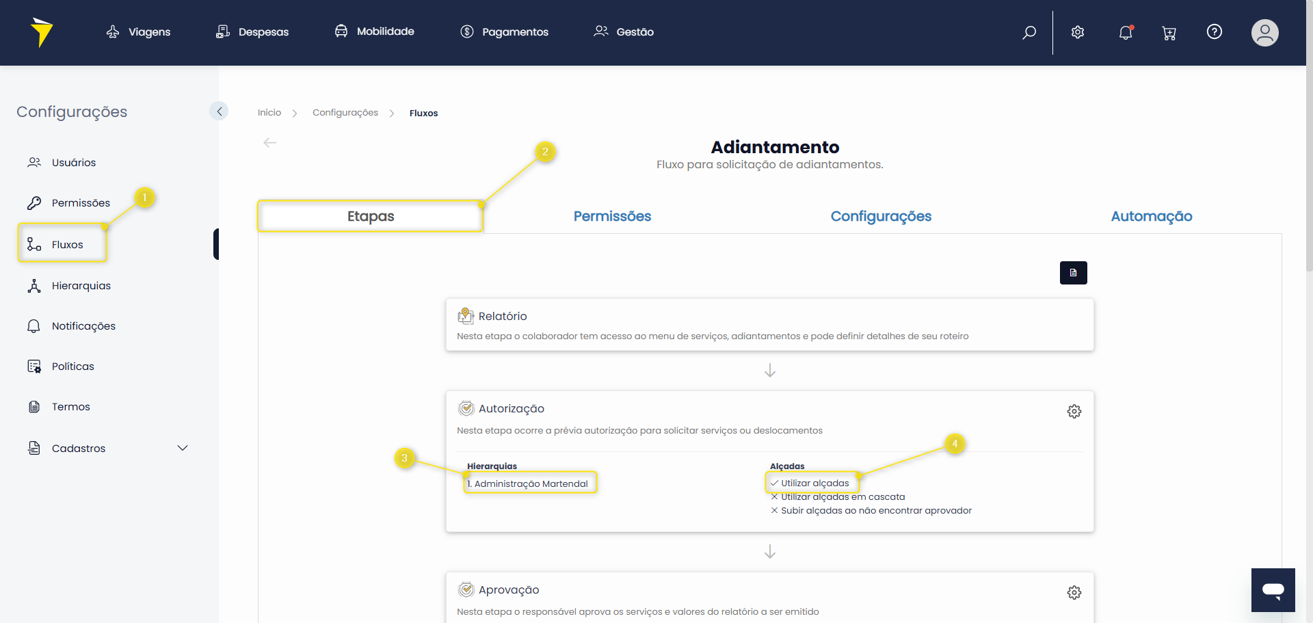Open the user profile avatar

(1264, 33)
